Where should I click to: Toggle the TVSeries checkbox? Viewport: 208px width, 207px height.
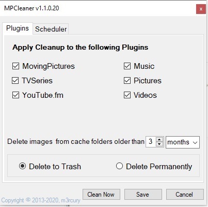pyautogui.click(x=15, y=81)
